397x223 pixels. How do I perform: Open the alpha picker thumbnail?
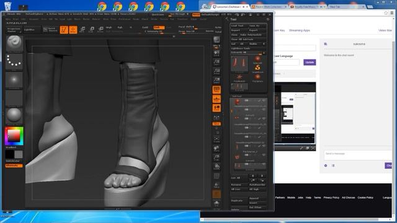14,80
